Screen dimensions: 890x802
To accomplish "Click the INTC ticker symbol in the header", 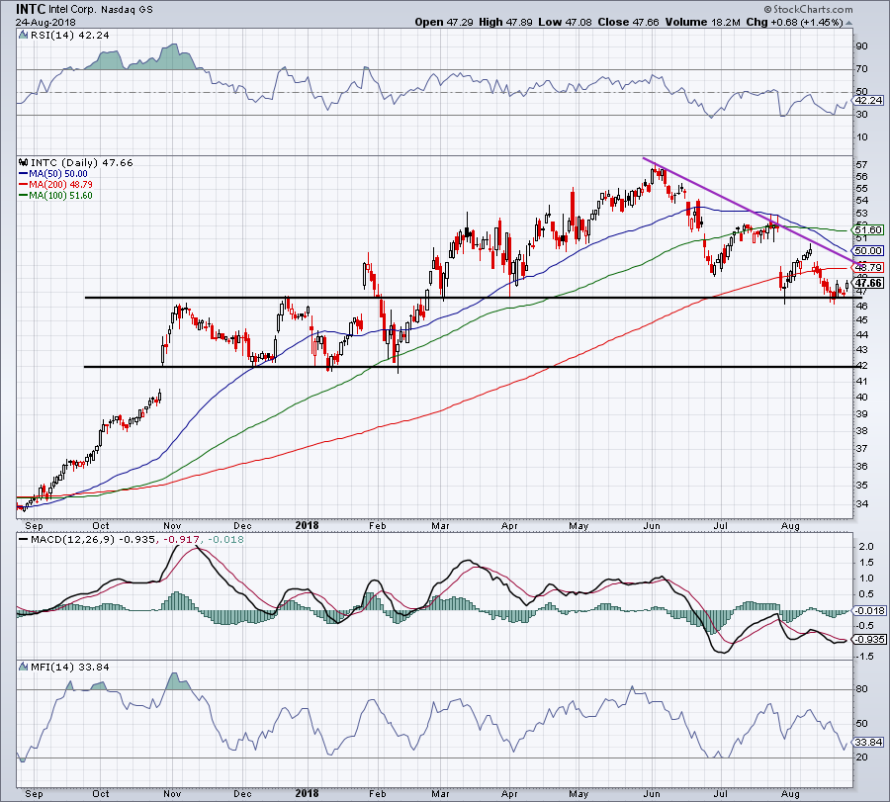I will click(x=30, y=9).
